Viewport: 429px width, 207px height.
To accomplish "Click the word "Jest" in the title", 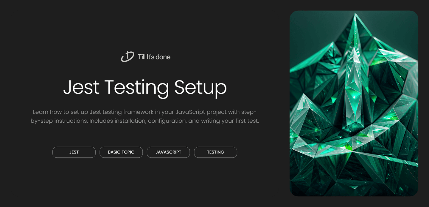I will click(x=81, y=87).
